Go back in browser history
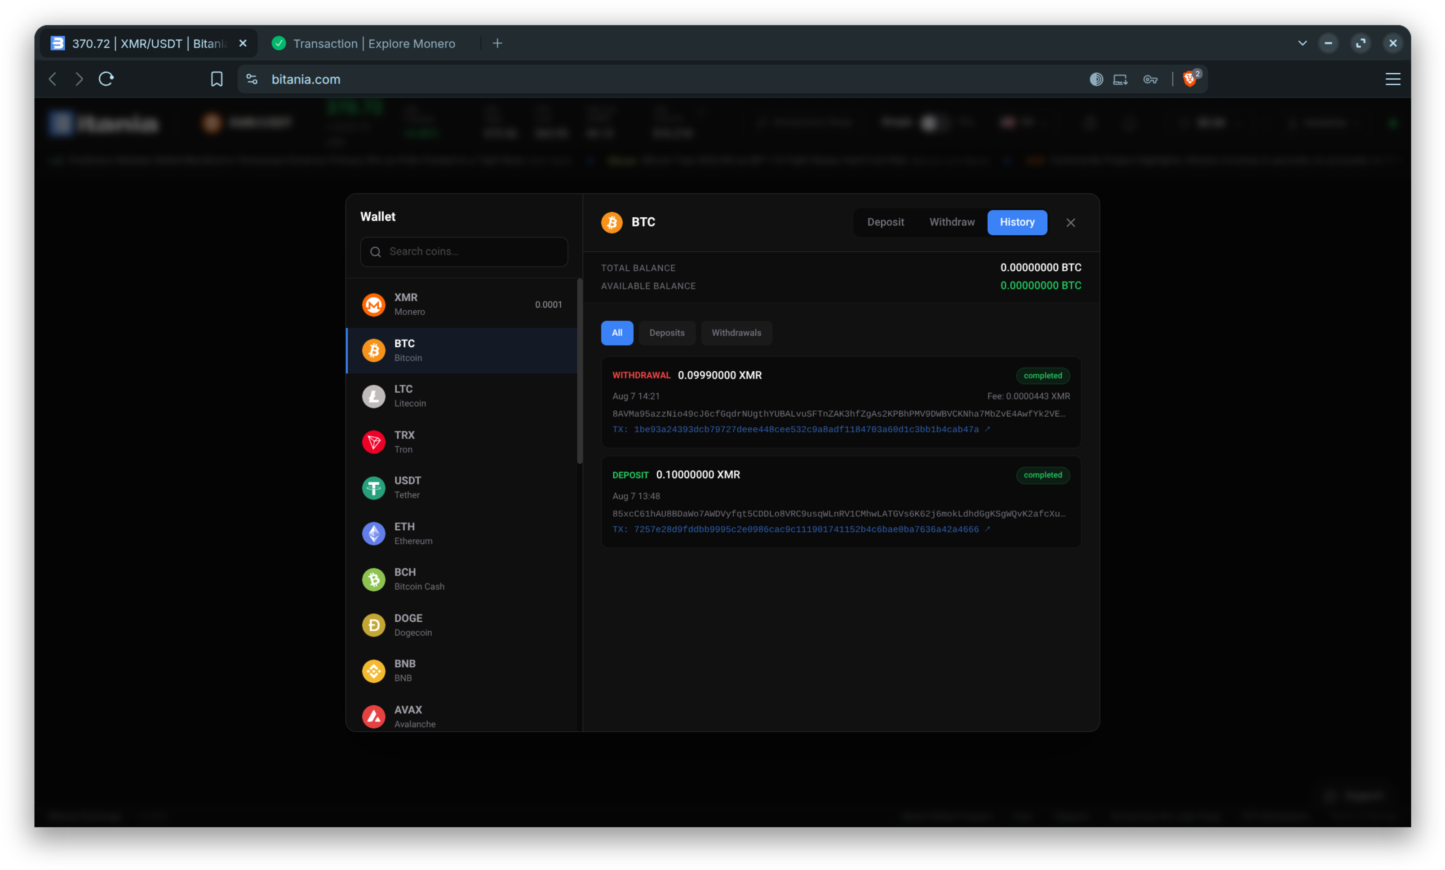 tap(53, 79)
